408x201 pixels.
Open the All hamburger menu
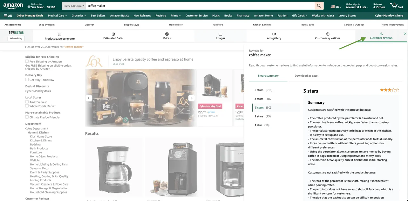tap(8, 16)
